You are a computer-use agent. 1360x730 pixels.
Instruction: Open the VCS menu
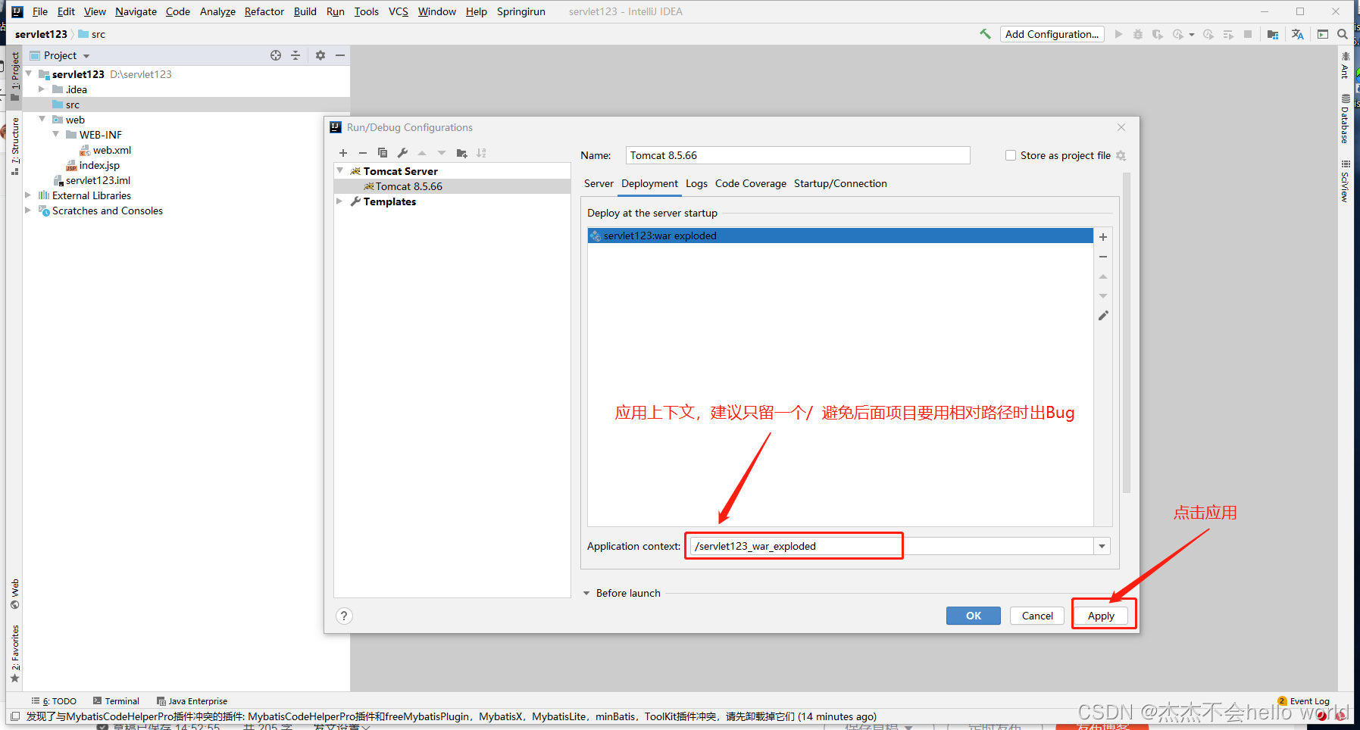pos(399,11)
